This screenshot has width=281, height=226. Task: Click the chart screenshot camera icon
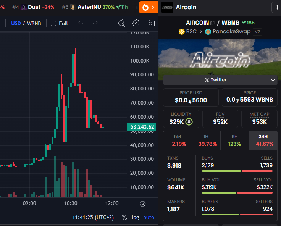[150, 23]
